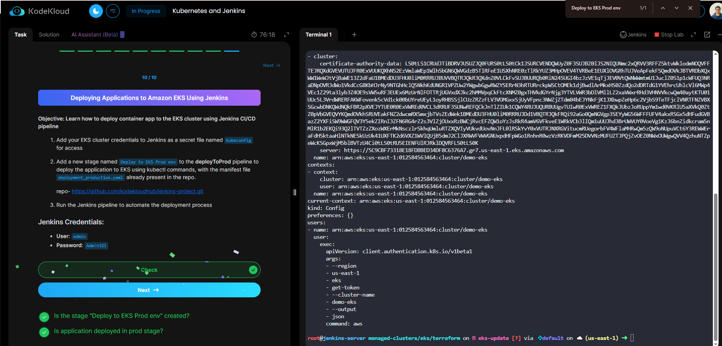Open the course outline list icon
Image resolution: width=722 pixels, height=346 pixels.
pyautogui.click(x=113, y=11)
